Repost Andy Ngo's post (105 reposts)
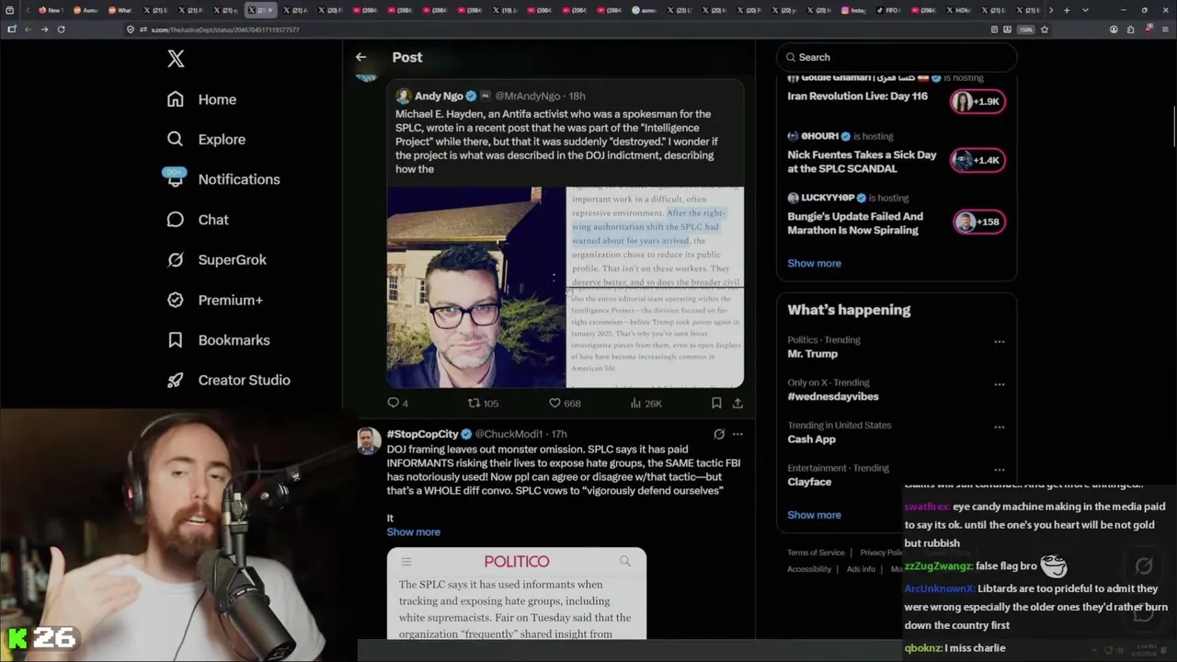The width and height of the screenshot is (1177, 662). [483, 403]
